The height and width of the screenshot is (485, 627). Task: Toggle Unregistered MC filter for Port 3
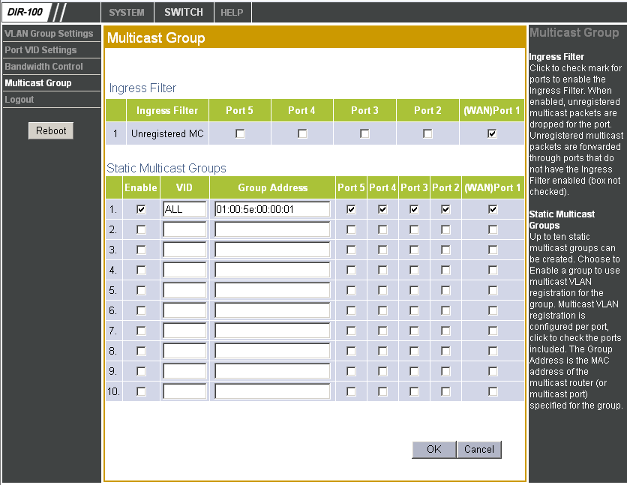coord(364,133)
